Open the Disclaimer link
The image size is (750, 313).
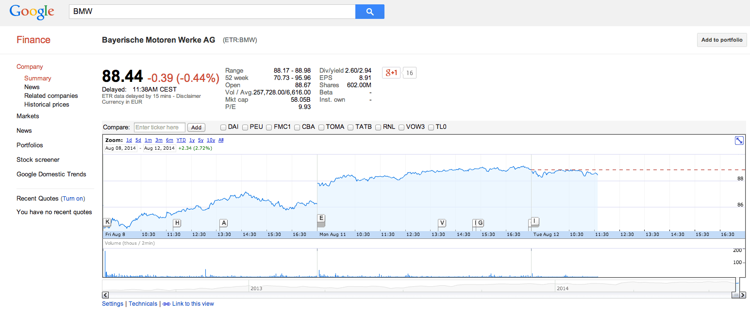pyautogui.click(x=188, y=96)
